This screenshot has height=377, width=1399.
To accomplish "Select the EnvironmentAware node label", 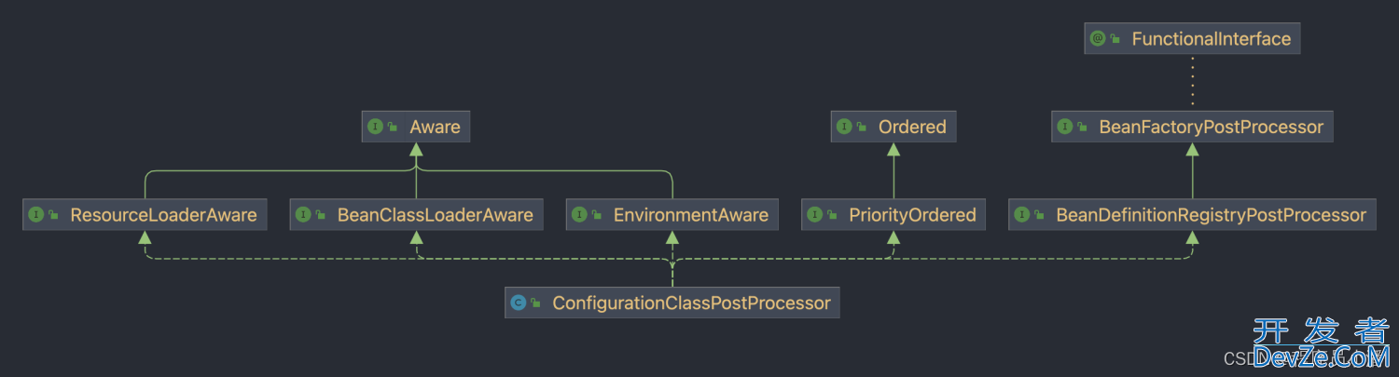I will tap(691, 215).
